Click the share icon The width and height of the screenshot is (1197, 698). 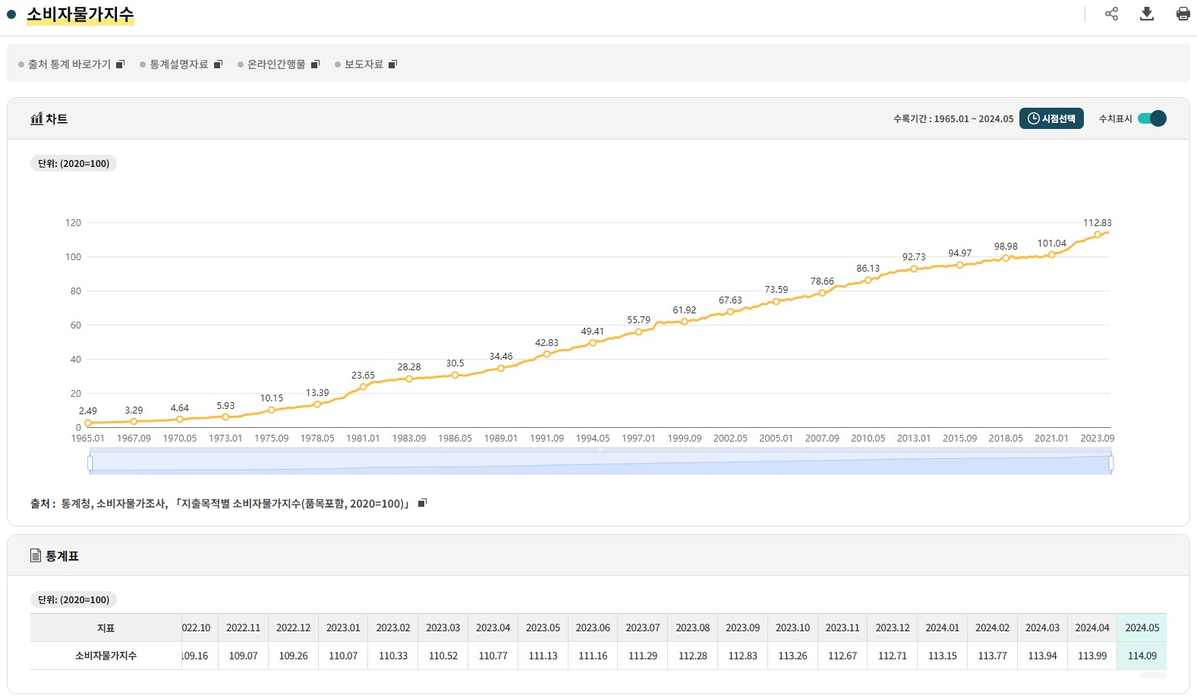[x=1111, y=14]
